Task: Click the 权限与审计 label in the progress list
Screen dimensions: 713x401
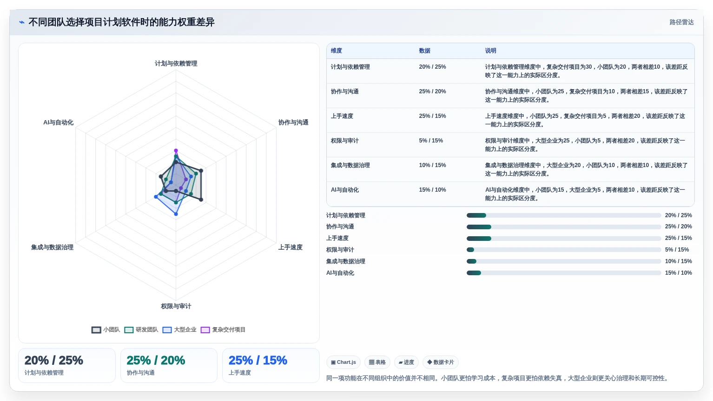Action: click(x=340, y=250)
